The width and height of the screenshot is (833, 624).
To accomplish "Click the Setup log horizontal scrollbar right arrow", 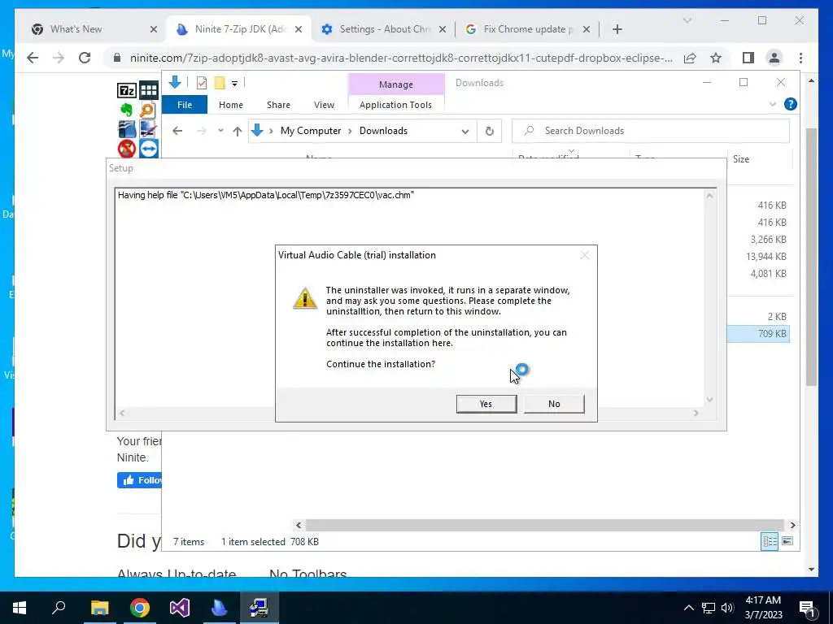I will pyautogui.click(x=696, y=413).
